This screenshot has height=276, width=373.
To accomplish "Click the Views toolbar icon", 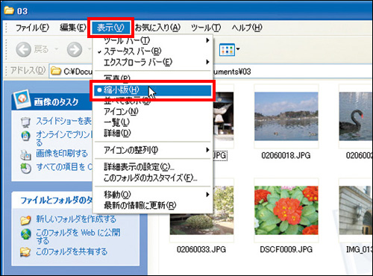I will pos(227,49).
